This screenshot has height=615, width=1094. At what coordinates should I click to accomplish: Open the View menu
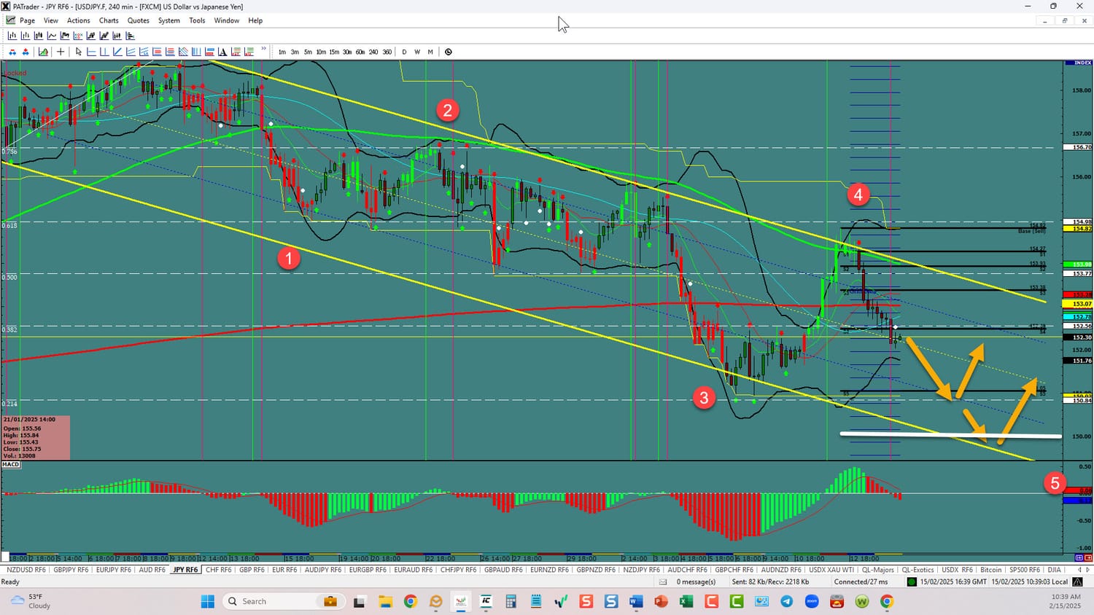pos(51,20)
